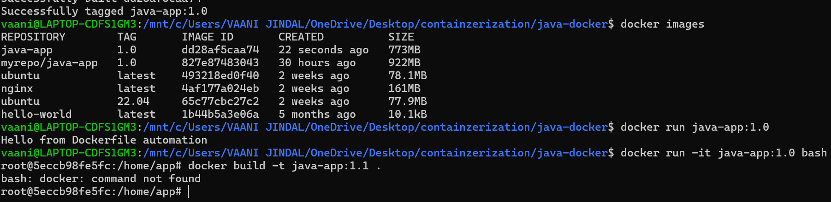
Task: Click the "Successfully tagged java-app:1.0" line
Action: [104, 11]
